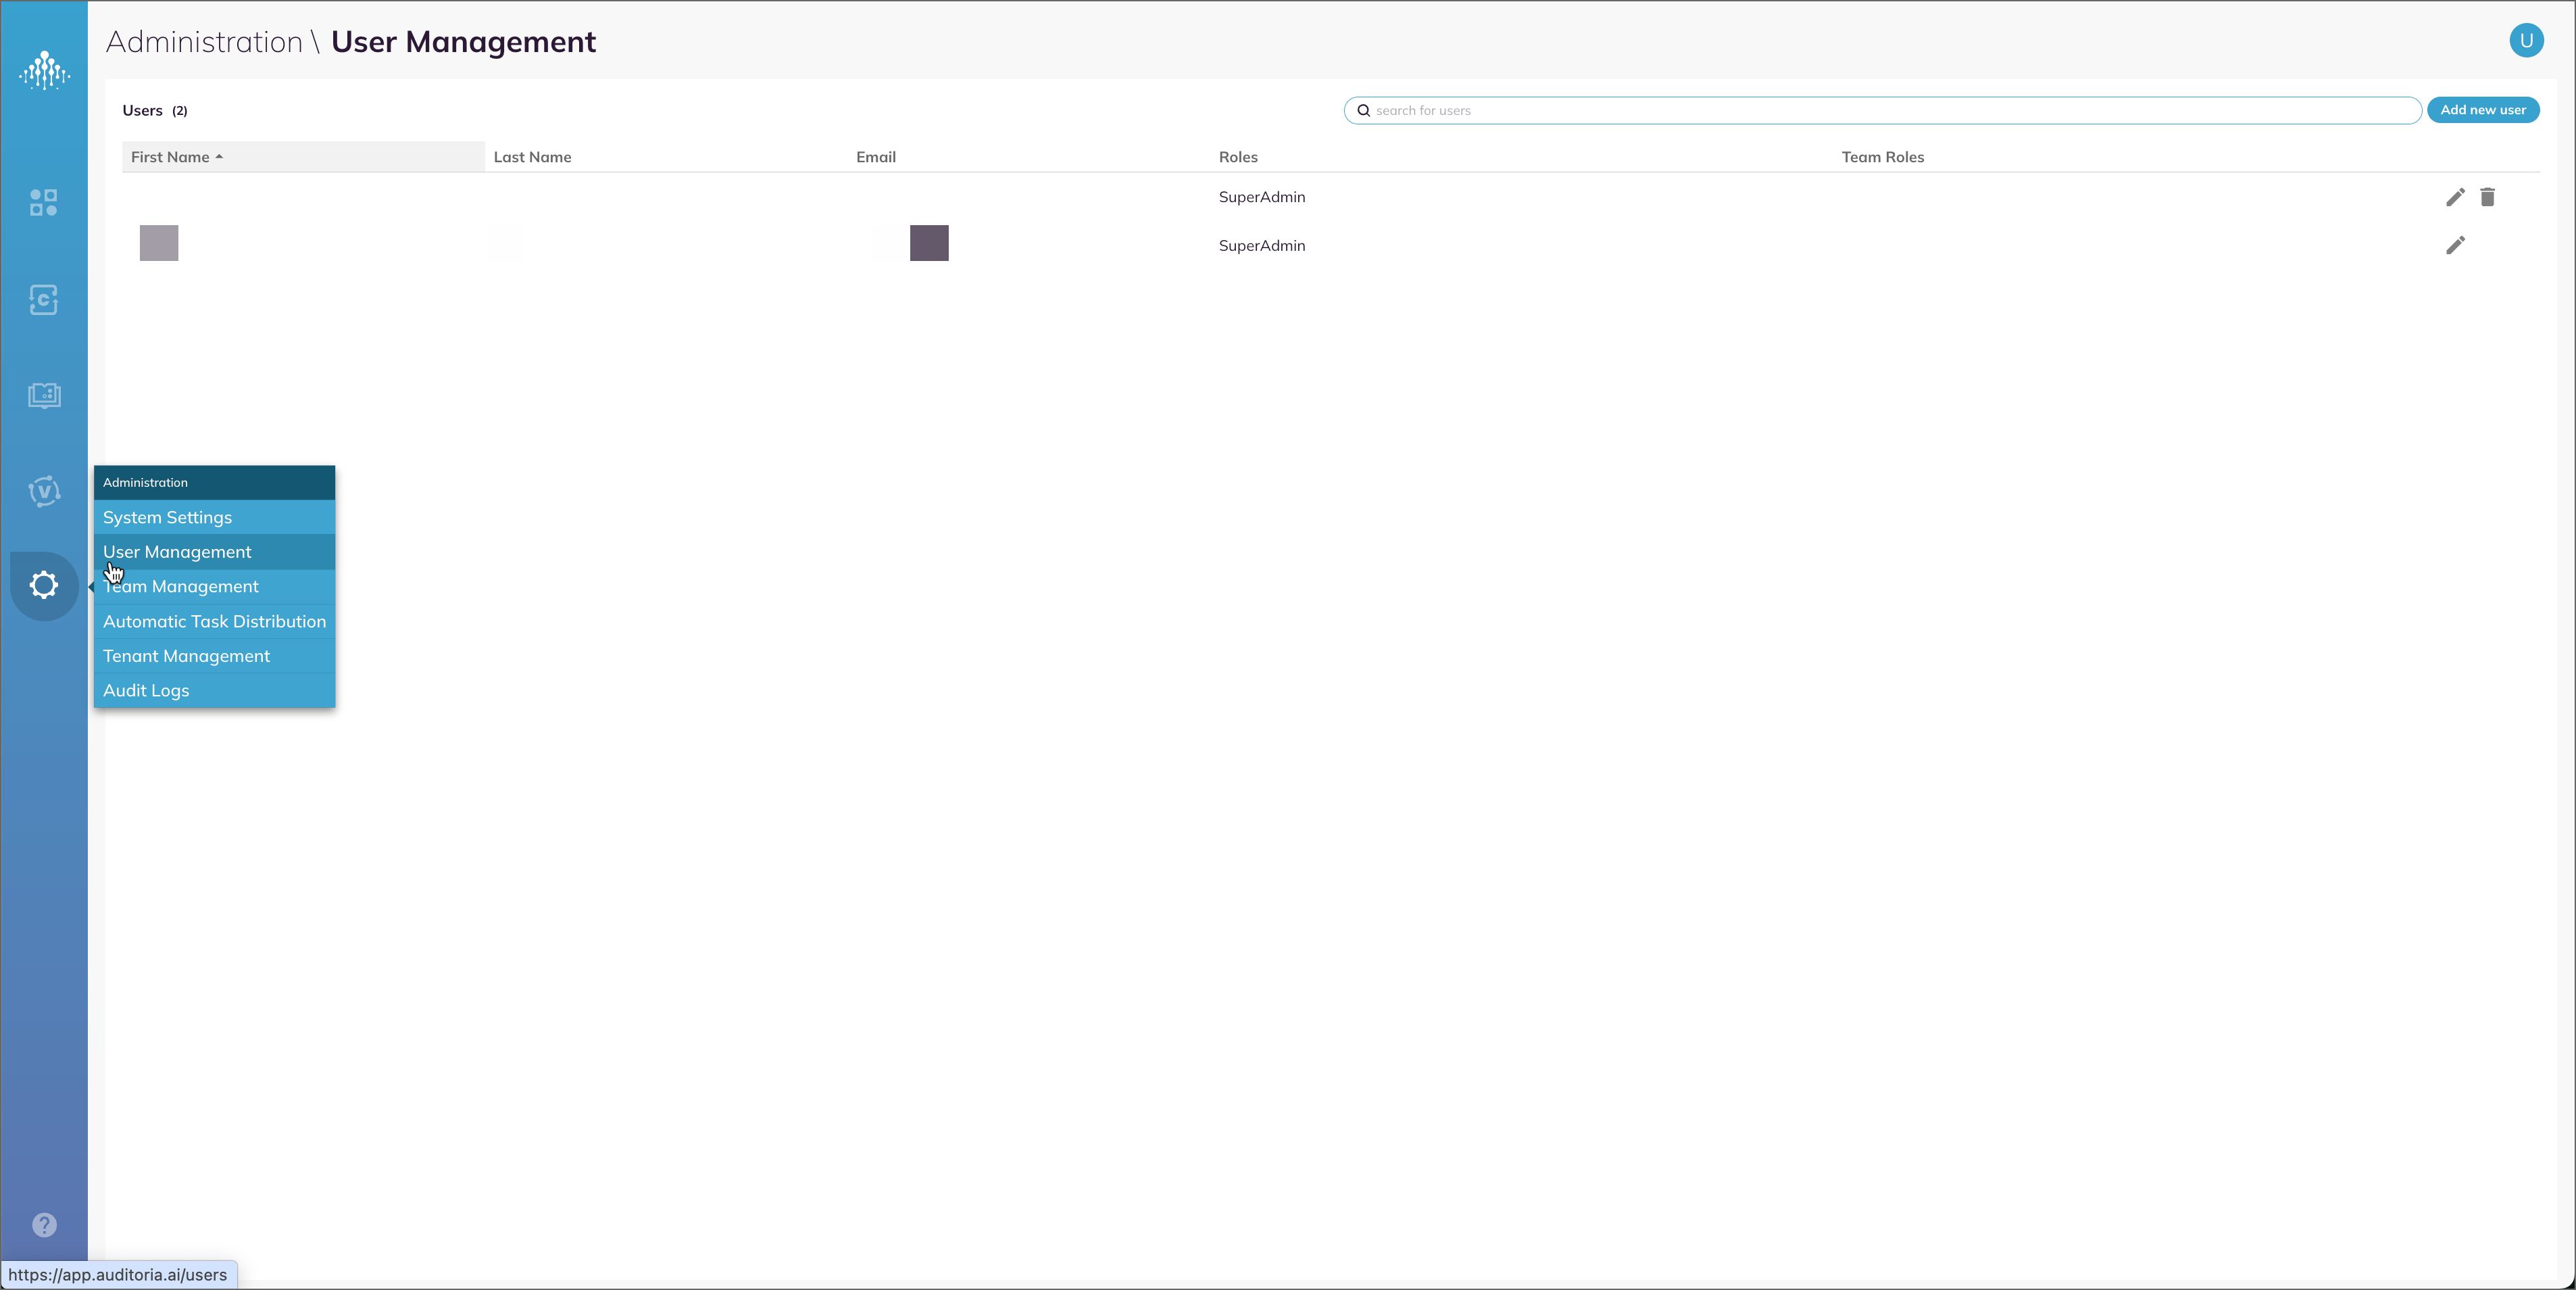Open the U user avatar menu
Image resolution: width=2576 pixels, height=1290 pixels.
(x=2526, y=41)
